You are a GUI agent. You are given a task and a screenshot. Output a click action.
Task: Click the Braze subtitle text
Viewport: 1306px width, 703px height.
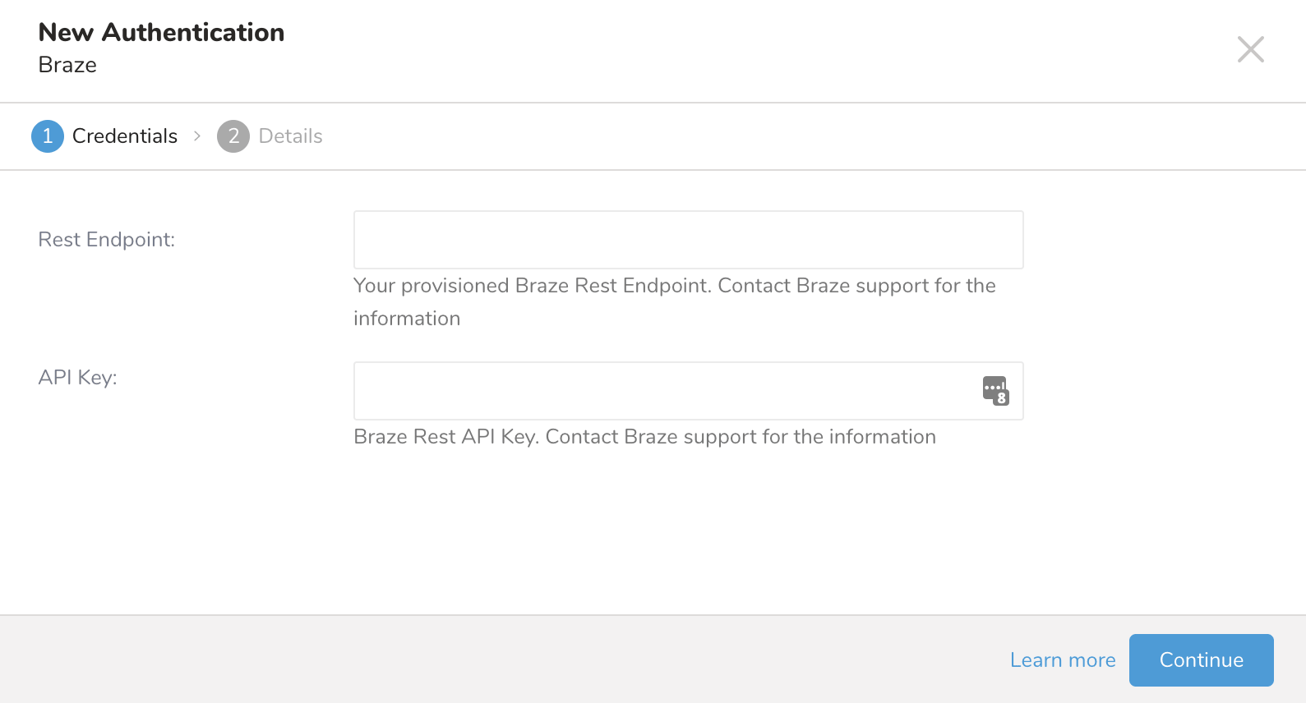67,65
